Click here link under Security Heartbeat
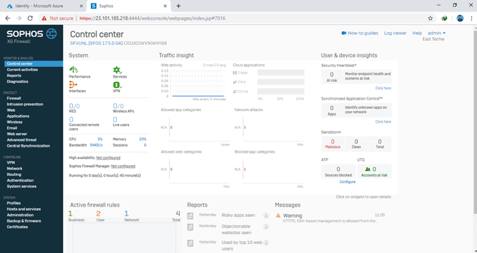The width and height of the screenshot is (477, 253). [383, 88]
